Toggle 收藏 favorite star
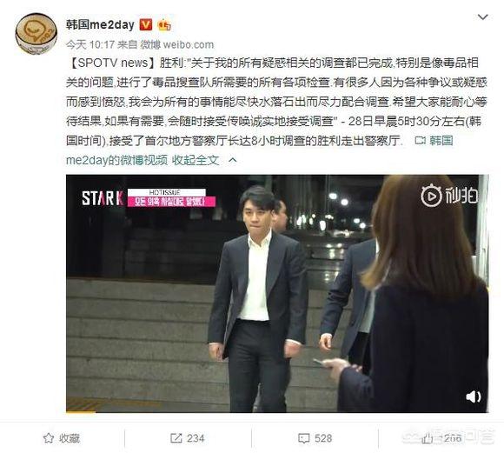 [61, 438]
